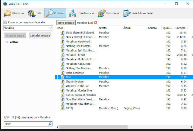Viewport: 193px width, 131px height.
Task: Collapse the expanded One result node
Action: (x=59, y=77)
